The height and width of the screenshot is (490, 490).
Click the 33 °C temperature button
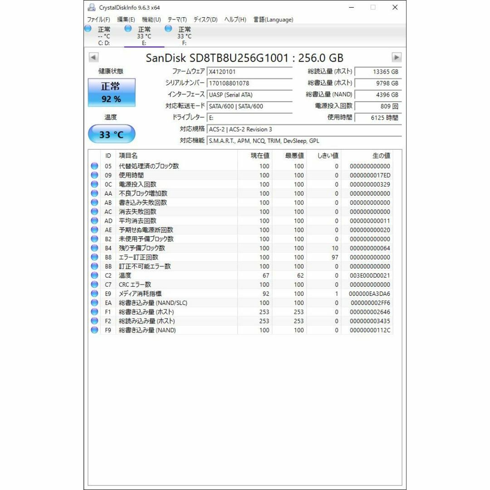pos(112,134)
